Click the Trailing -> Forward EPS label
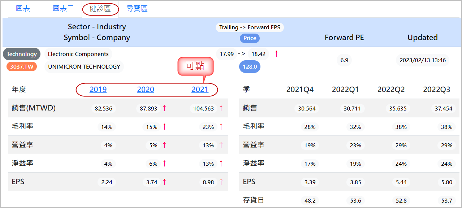462x208 pixels. tap(250, 27)
